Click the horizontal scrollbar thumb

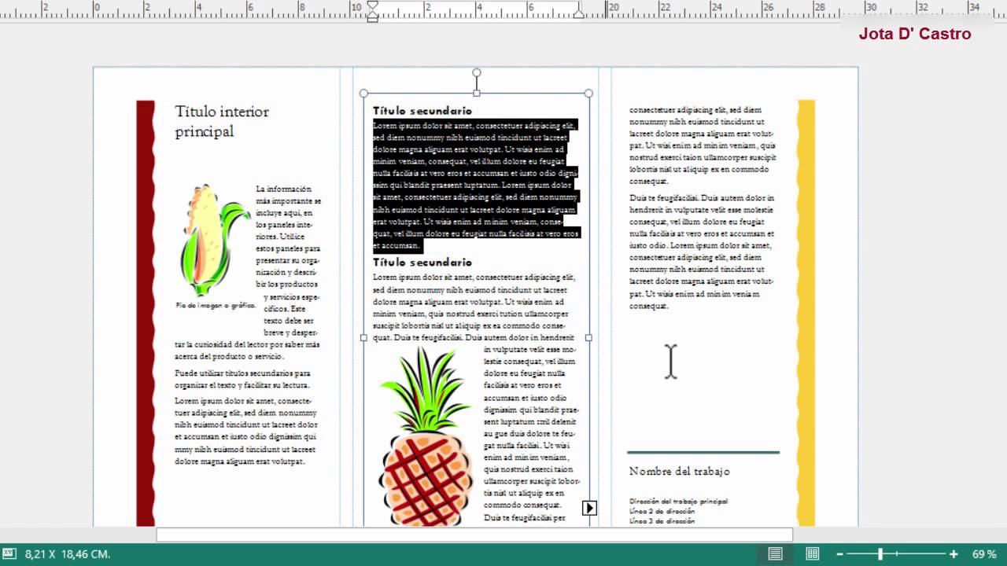[474, 535]
